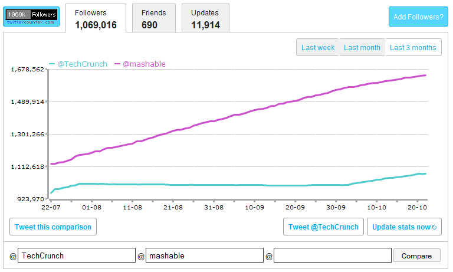Click the 01-08 date label
Viewport: 453px width, 272px height.
coord(91,207)
